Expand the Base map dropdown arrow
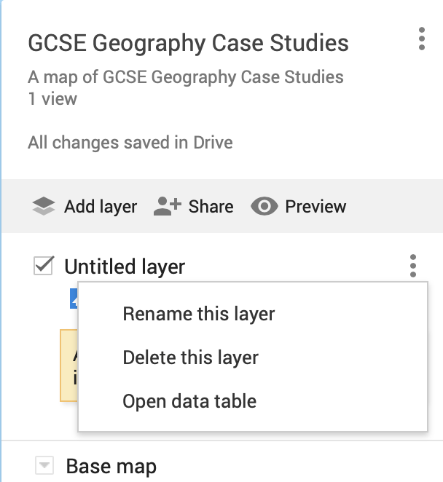The image size is (443, 482). click(44, 465)
